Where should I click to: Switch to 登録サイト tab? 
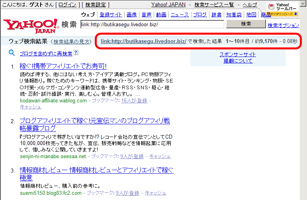pyautogui.click(x=111, y=14)
